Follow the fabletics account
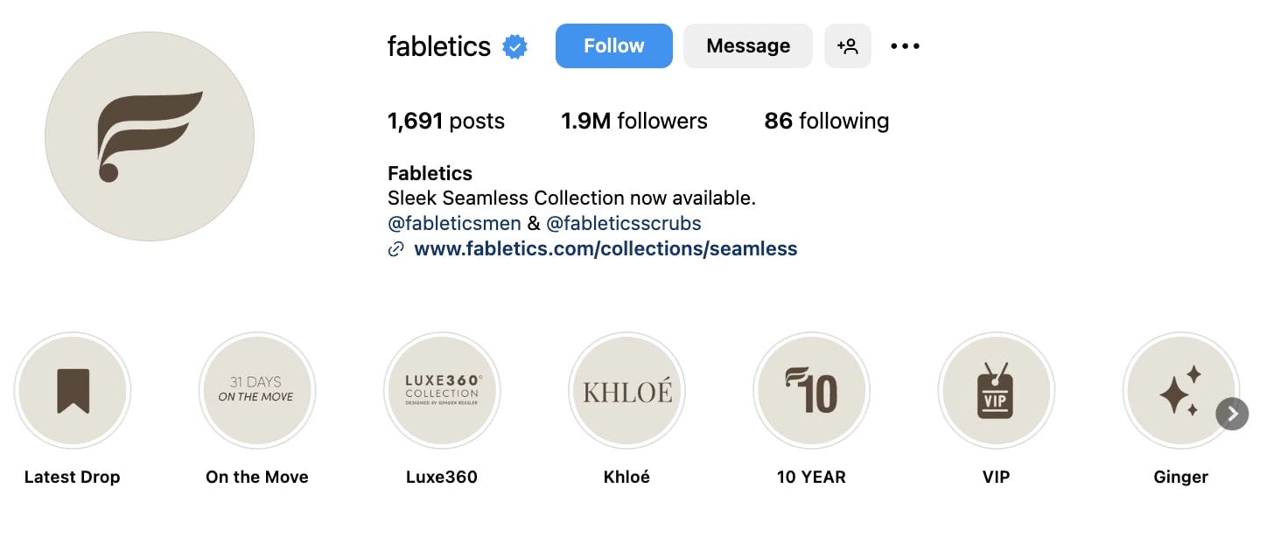Screen dimensions: 1281x558 [613, 45]
